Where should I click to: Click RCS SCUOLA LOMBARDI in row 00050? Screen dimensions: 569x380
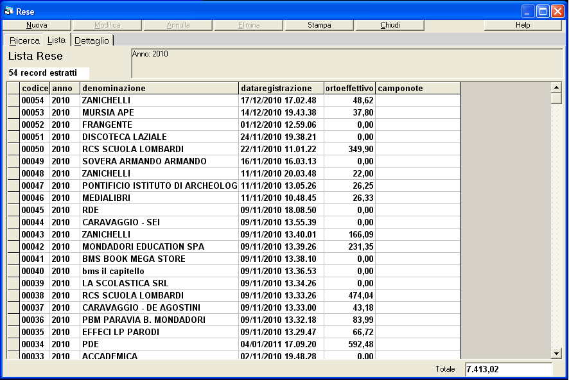click(159, 149)
